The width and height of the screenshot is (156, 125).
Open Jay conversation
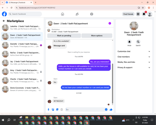coord(22,63)
